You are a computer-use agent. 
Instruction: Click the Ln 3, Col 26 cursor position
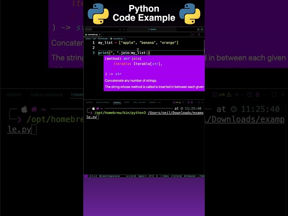click(x=131, y=176)
